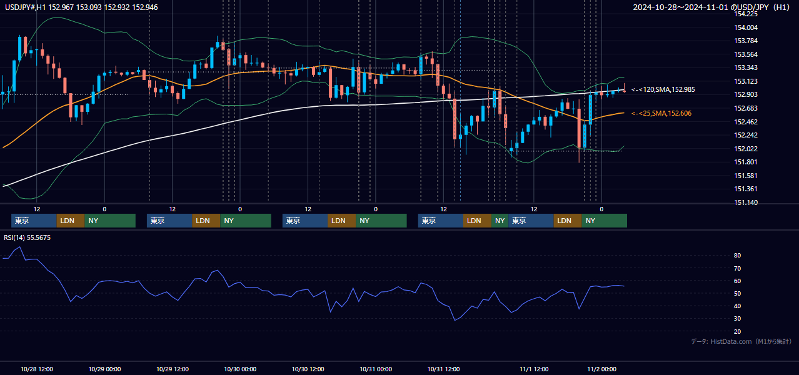The image size is (799, 375).
Task: Click the RSI 40 level label
Action: point(738,306)
